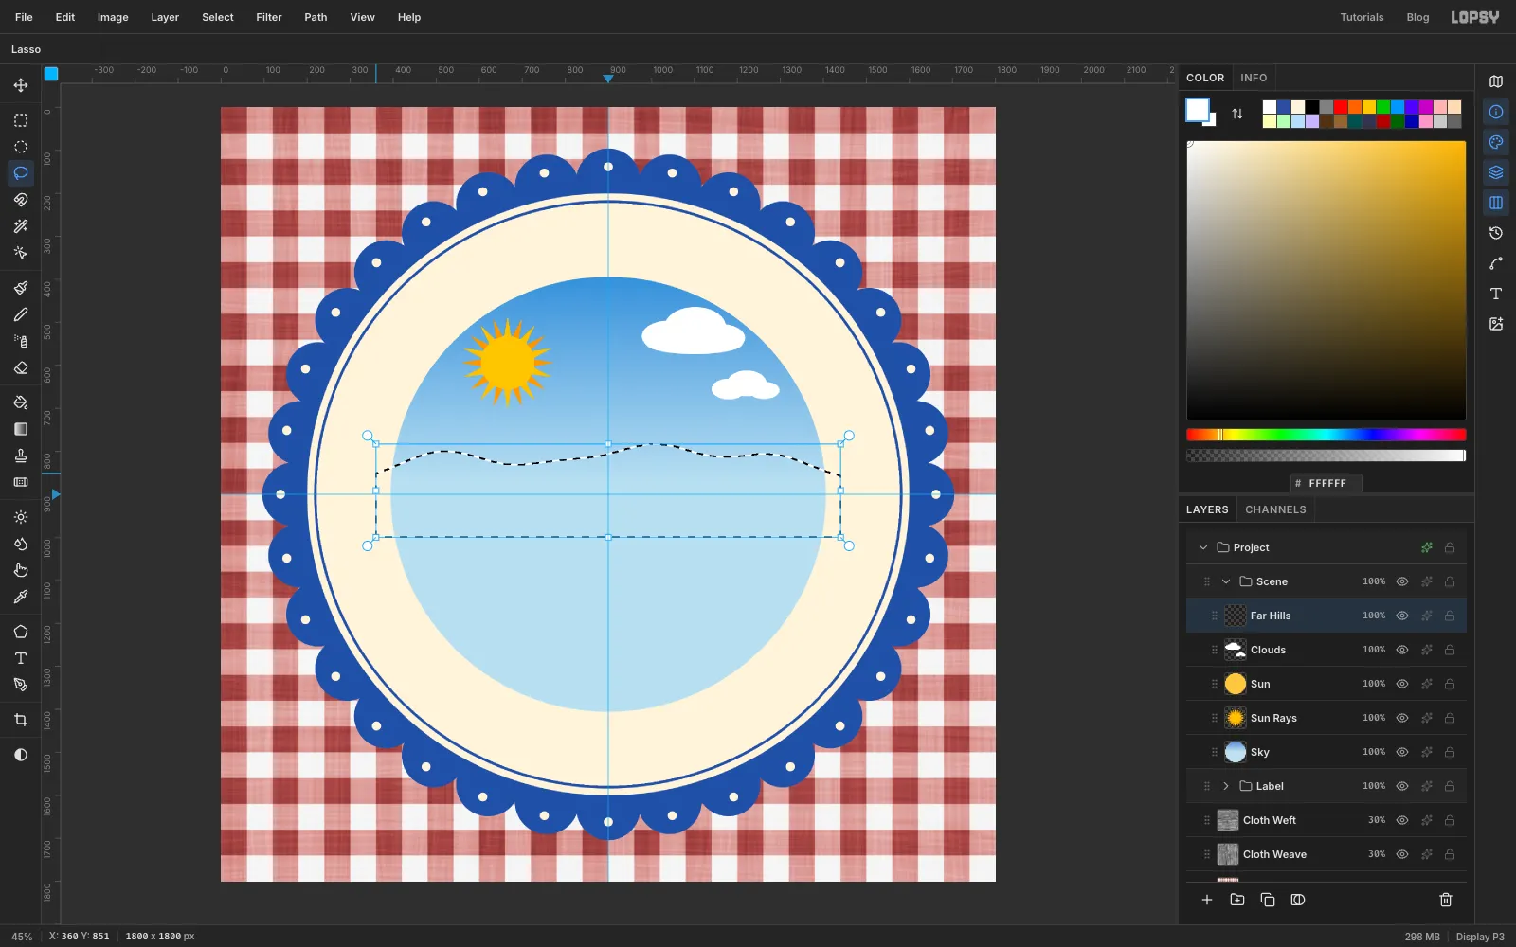1516x947 pixels.
Task: Select the Eyedropper tool
Action: [21, 597]
